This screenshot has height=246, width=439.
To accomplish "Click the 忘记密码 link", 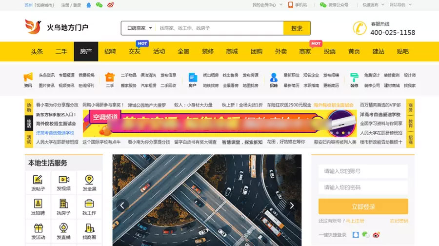I will [399, 221].
